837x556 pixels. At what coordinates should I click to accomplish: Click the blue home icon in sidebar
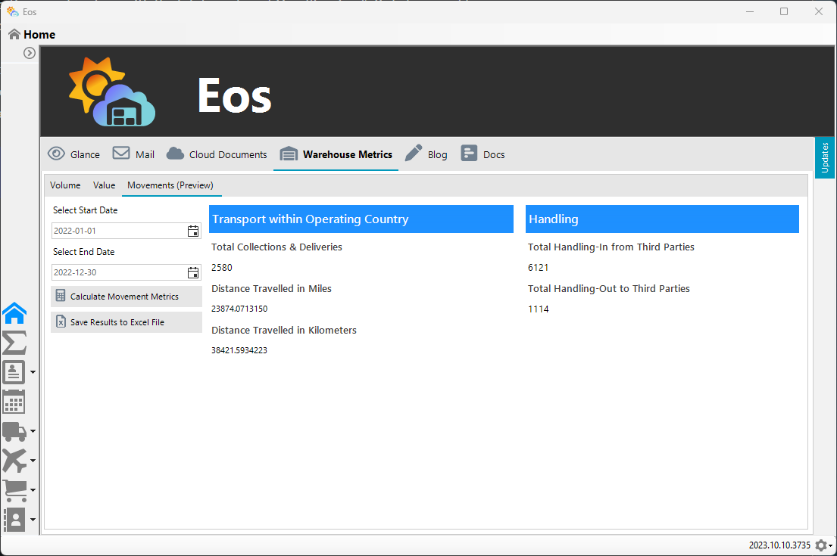(x=14, y=312)
